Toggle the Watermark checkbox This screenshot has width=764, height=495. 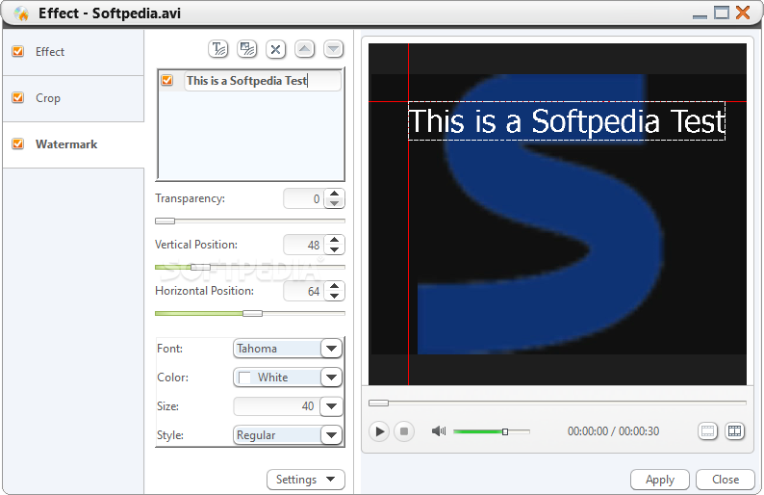point(18,143)
